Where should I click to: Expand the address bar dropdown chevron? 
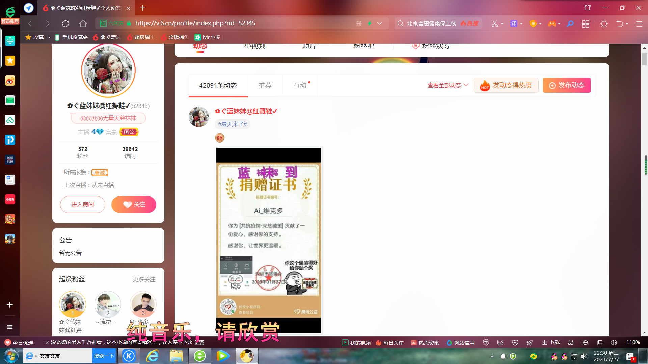point(380,23)
